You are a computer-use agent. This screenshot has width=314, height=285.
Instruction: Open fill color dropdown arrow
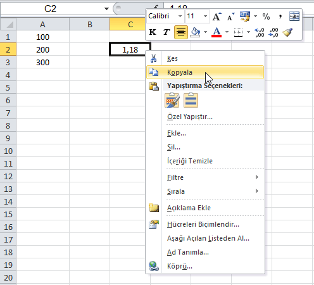coord(205,32)
